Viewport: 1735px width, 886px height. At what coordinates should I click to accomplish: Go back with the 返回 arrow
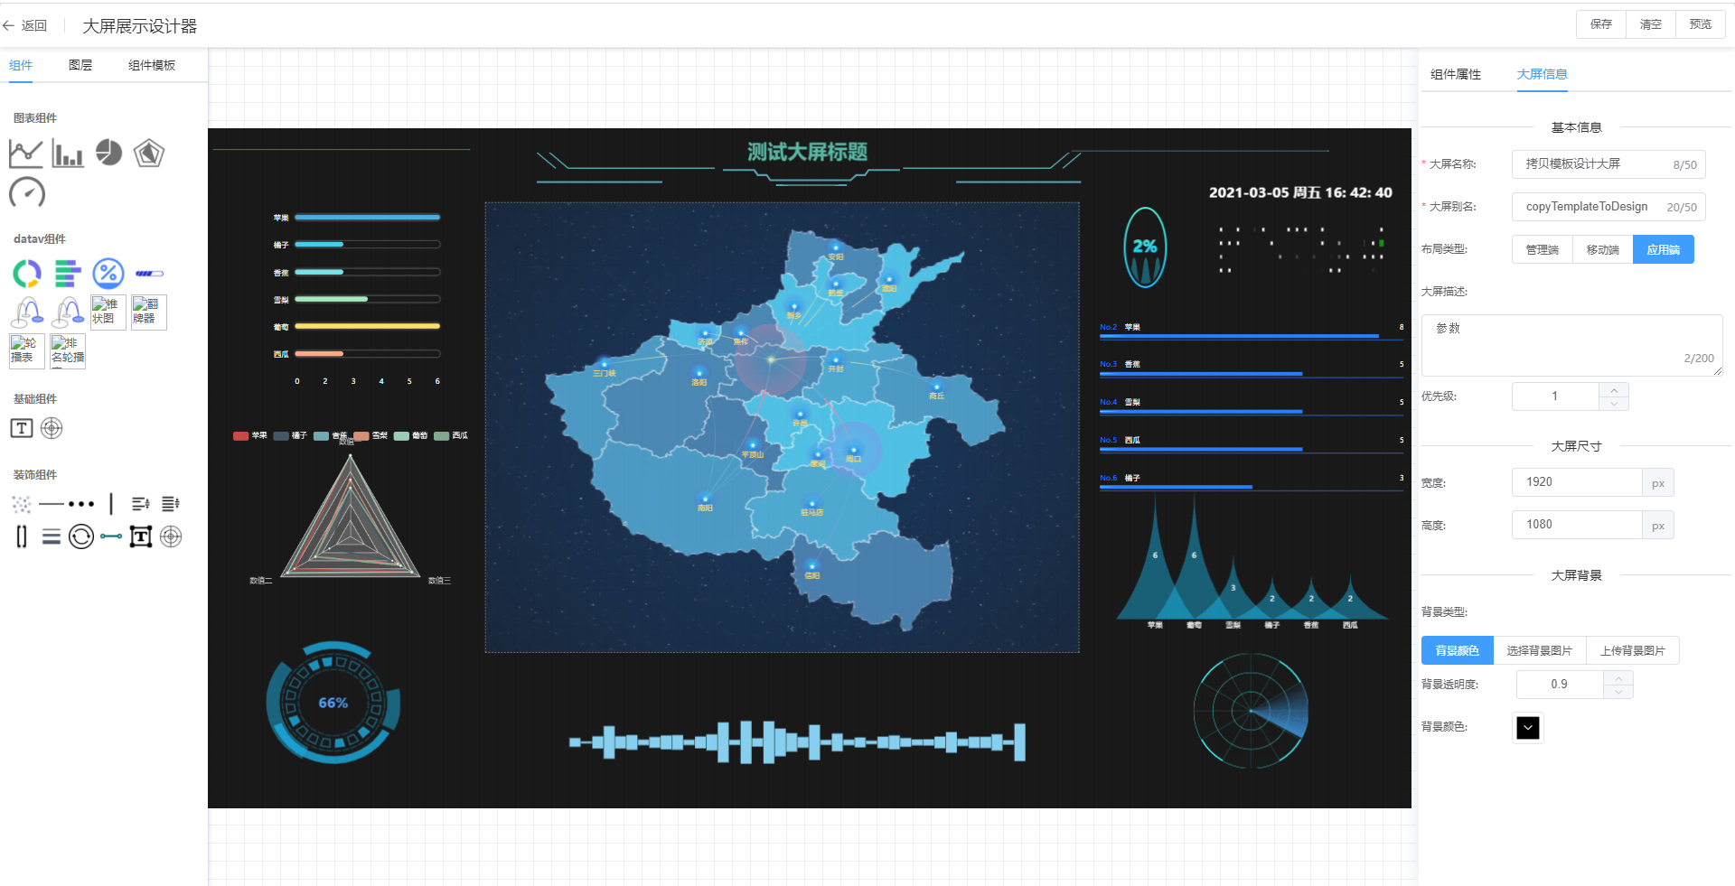(24, 25)
